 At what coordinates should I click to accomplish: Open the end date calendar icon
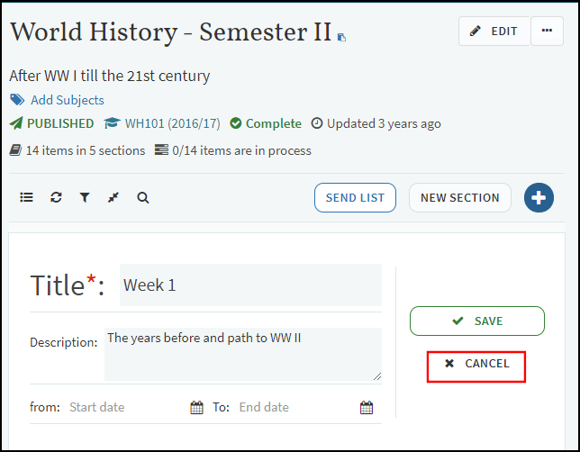tap(367, 408)
